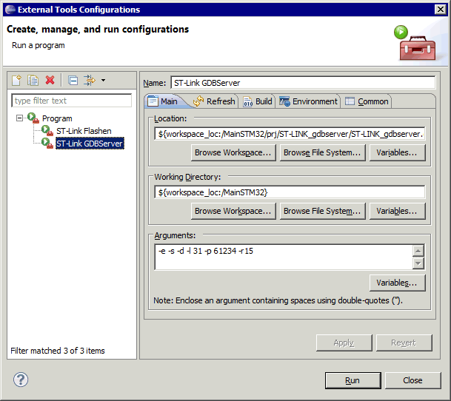Click the 'Note: Enclose an argument' hint text

[278, 300]
